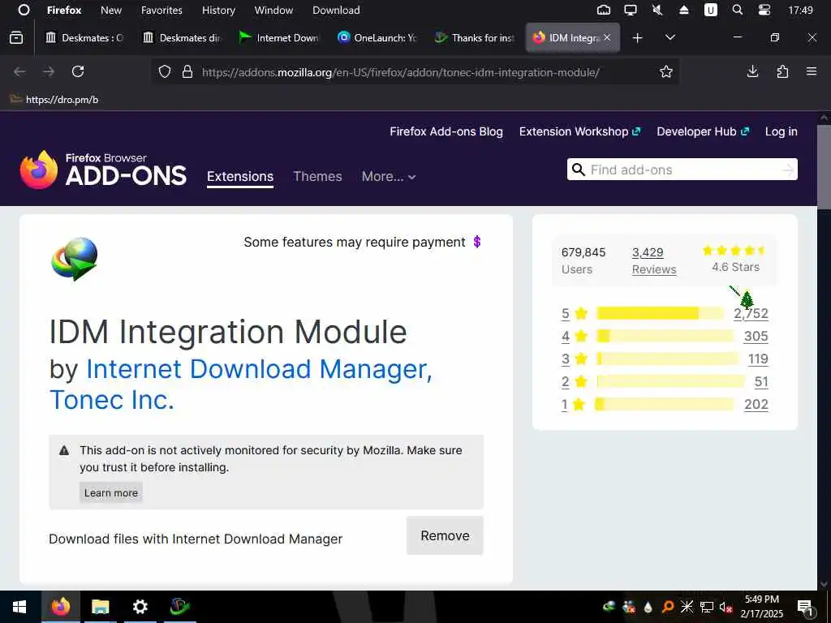Click the address bar URL

tap(401, 72)
